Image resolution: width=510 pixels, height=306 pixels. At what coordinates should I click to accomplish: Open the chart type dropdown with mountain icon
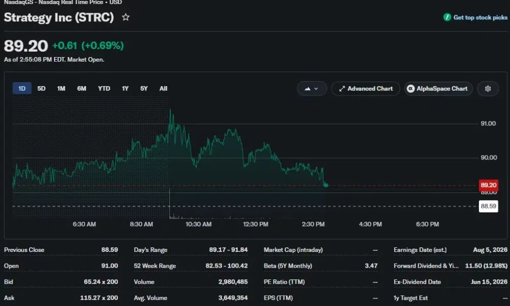click(x=312, y=88)
